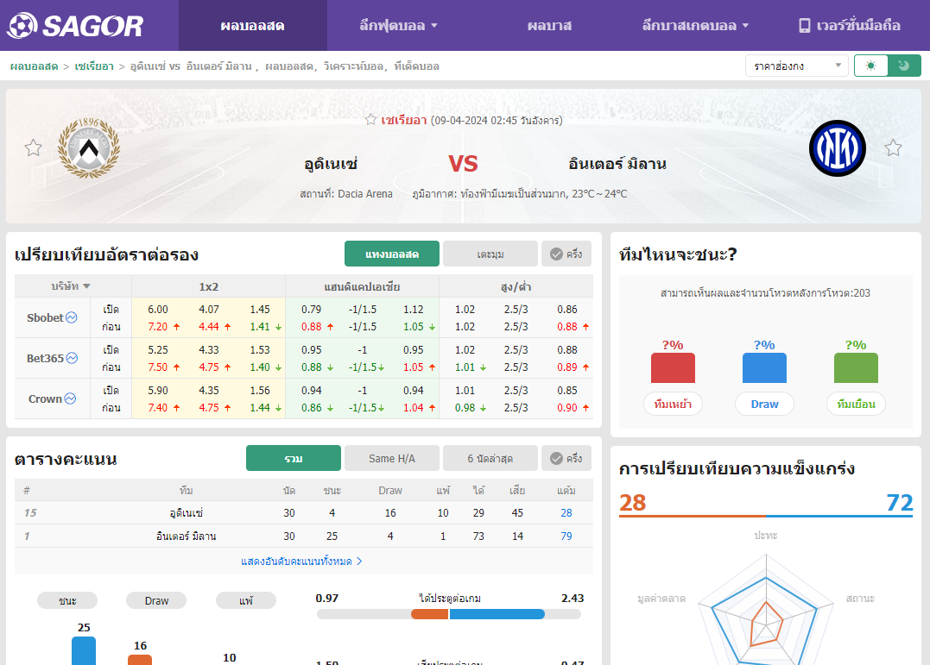Click Crown home win odds 7.40
This screenshot has height=665, width=930.
pyautogui.click(x=158, y=408)
